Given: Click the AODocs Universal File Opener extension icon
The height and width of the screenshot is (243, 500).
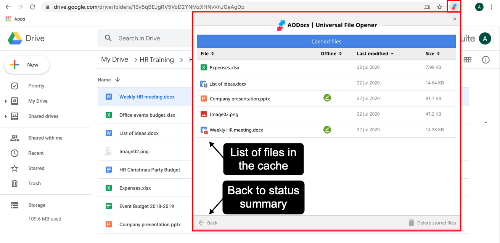Looking at the screenshot, I should (453, 7).
